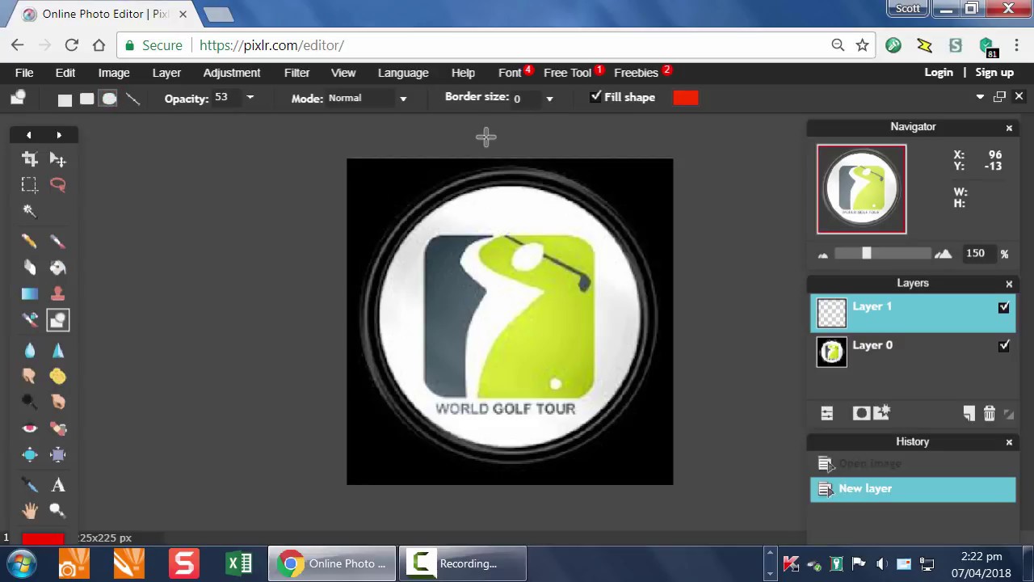Click the Navigator preview thumbnail
The image size is (1034, 582).
(x=861, y=189)
